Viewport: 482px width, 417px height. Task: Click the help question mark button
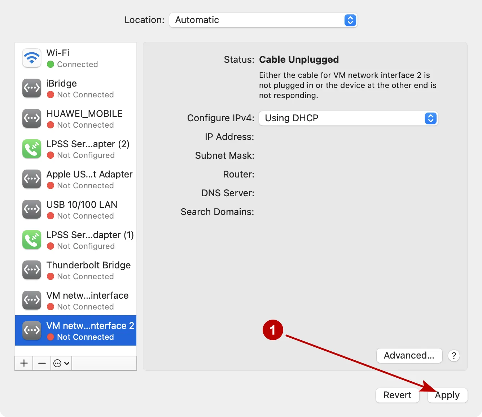click(x=453, y=355)
